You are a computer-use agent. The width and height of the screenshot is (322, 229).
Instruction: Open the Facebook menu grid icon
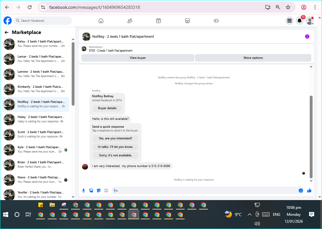coord(290,20)
